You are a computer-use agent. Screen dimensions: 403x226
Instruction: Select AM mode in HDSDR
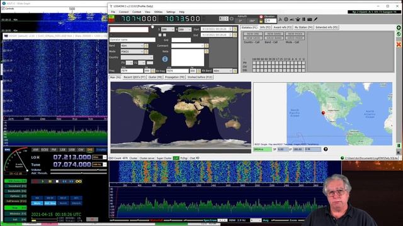[x=35, y=149]
